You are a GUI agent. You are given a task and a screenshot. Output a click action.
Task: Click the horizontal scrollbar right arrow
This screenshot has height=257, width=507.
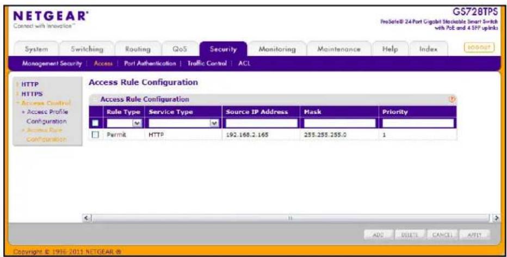(496, 218)
